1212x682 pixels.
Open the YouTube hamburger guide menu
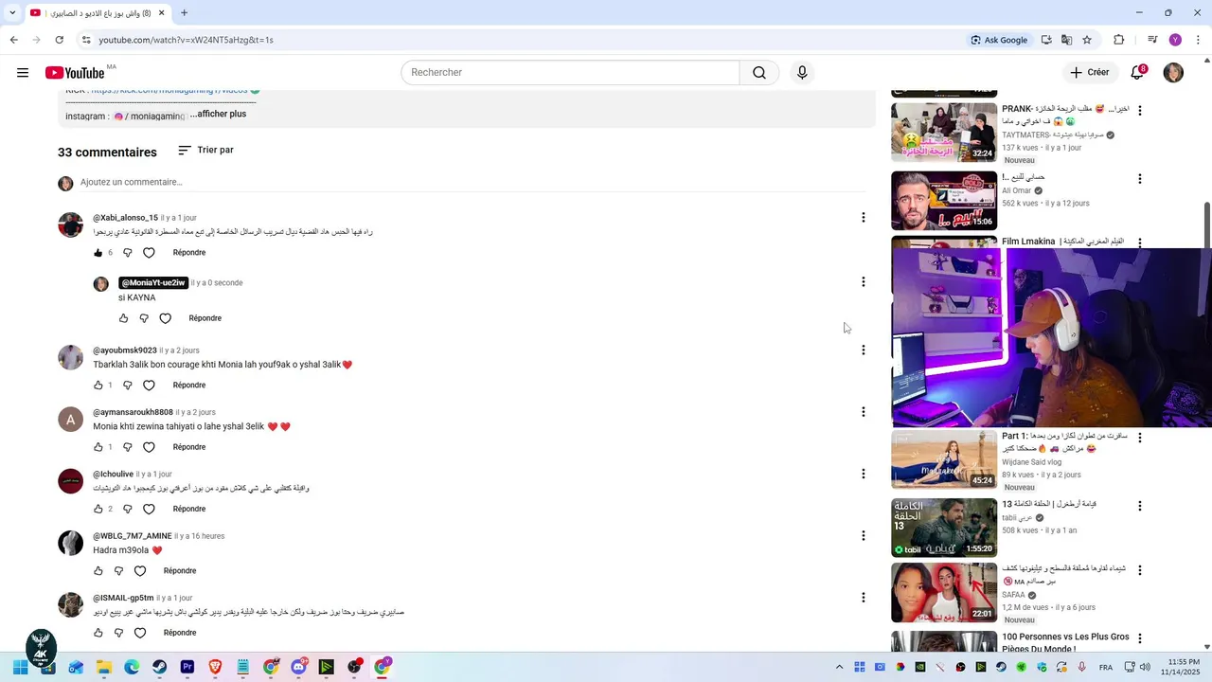23,73
